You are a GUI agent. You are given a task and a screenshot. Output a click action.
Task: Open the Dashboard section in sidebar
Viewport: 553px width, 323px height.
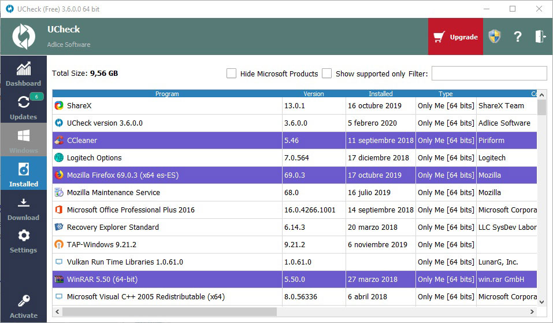23,74
